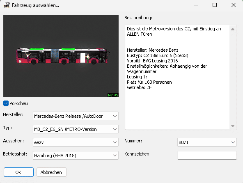Click the MB_C2_E6_GN /METRO-Version text

click(65, 129)
